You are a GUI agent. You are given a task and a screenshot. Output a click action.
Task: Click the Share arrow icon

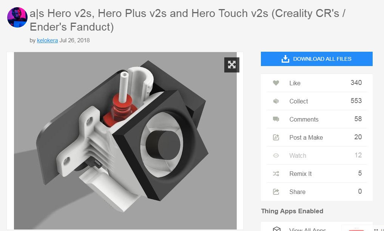pos(276,192)
